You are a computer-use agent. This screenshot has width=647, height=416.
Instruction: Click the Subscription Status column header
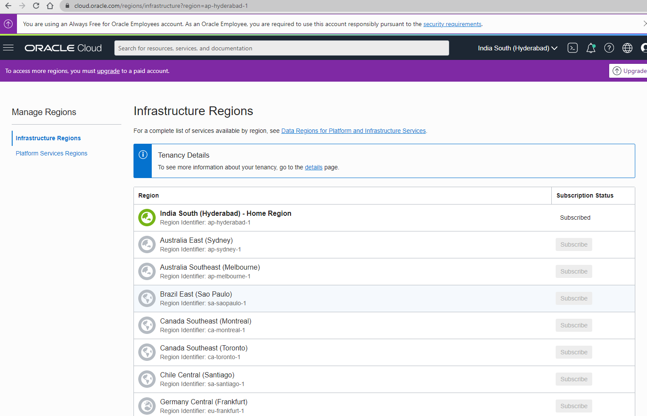click(585, 195)
